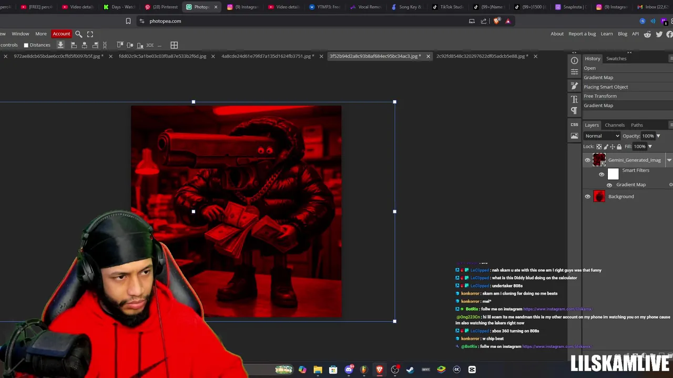Open File Explorer in the taskbar
The image size is (673, 378).
318,370
